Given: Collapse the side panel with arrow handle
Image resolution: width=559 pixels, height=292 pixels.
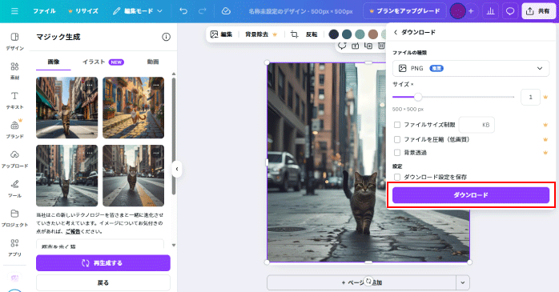Looking at the screenshot, I should pos(177,169).
